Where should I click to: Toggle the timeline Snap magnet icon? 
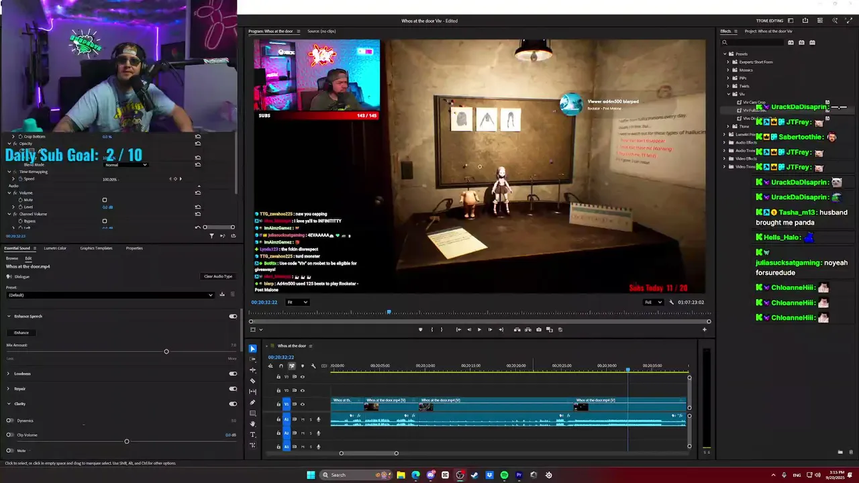pos(281,366)
